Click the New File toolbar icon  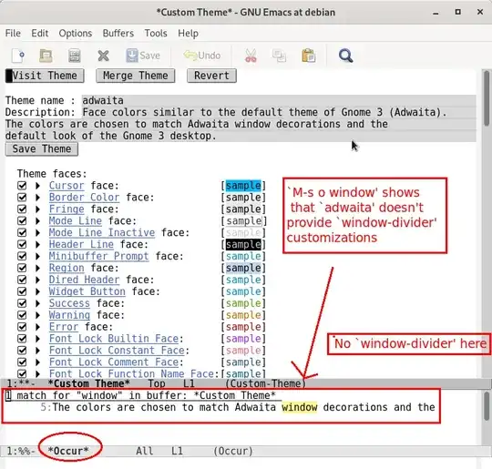click(x=18, y=56)
